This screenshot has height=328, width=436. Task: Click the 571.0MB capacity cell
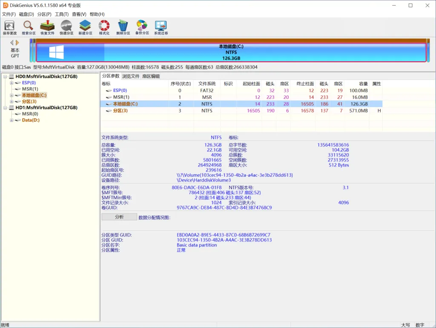359,110
